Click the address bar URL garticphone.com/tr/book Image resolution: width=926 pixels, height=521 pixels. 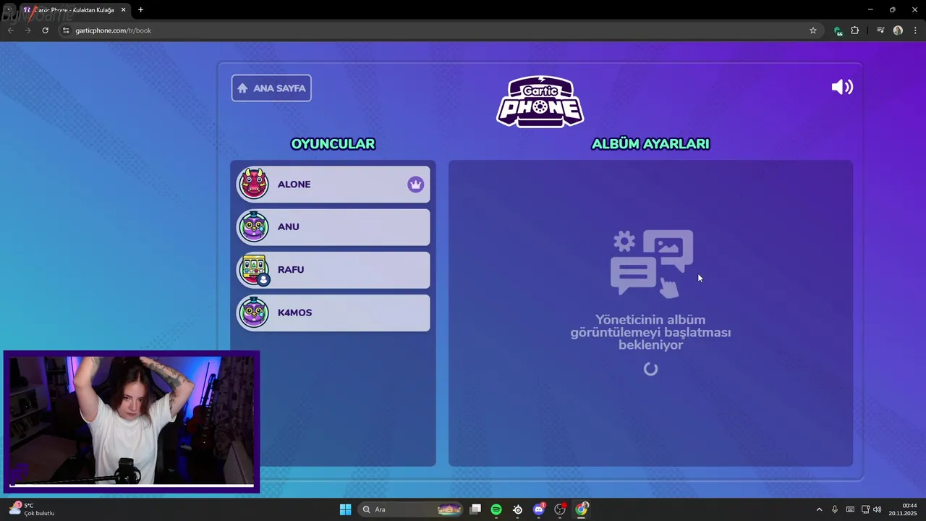[x=113, y=30]
